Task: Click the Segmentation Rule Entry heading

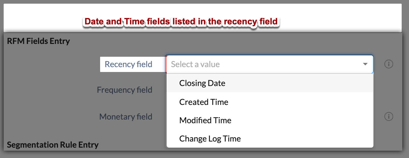Action: click(x=52, y=145)
